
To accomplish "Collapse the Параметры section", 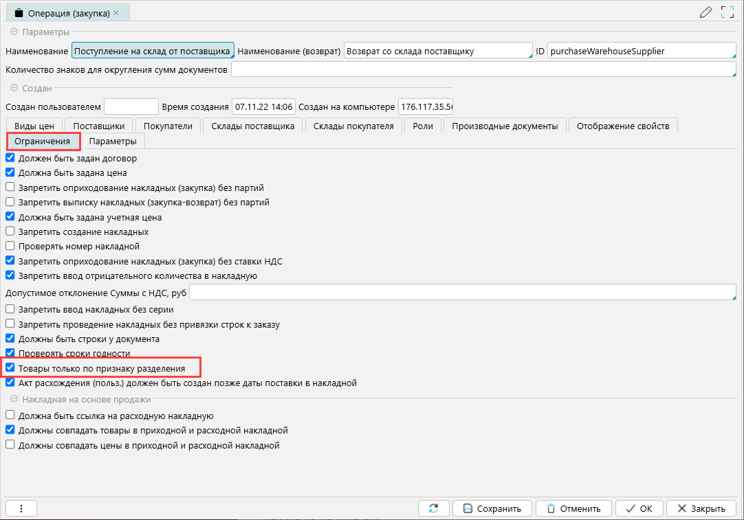I will click(x=13, y=32).
